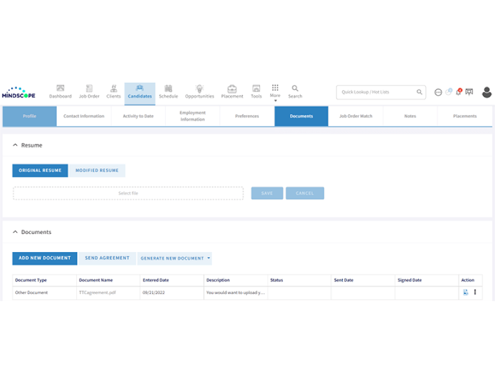Open the Schedule calendar
495x370 pixels.
click(x=168, y=91)
